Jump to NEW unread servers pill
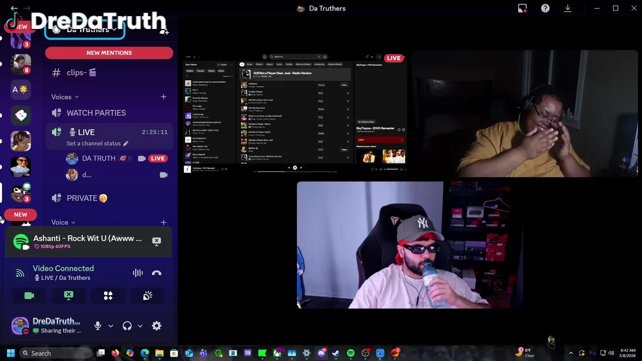 coord(21,215)
